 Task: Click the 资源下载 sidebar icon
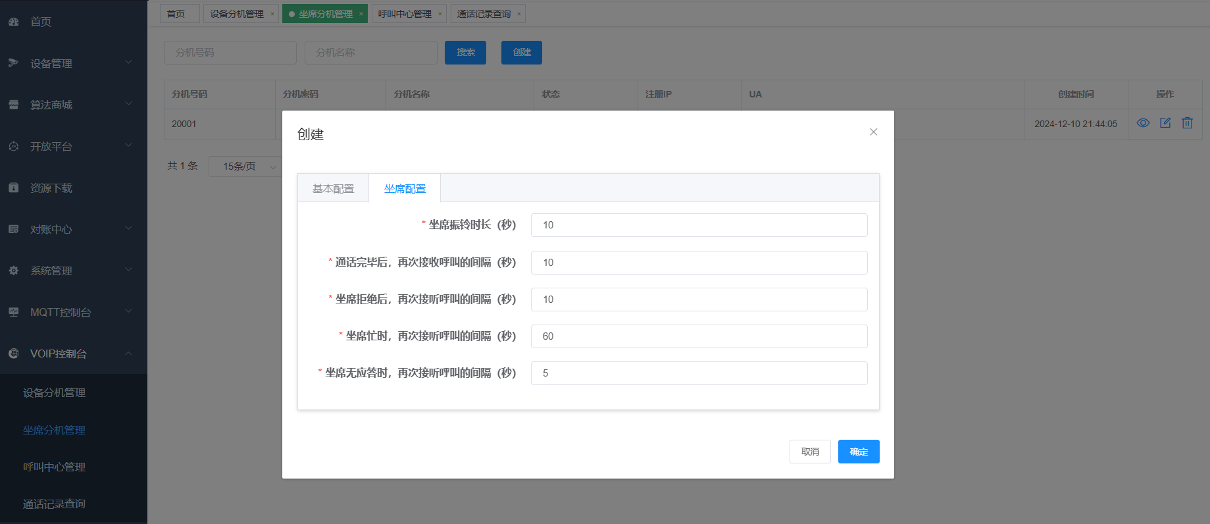pos(14,188)
